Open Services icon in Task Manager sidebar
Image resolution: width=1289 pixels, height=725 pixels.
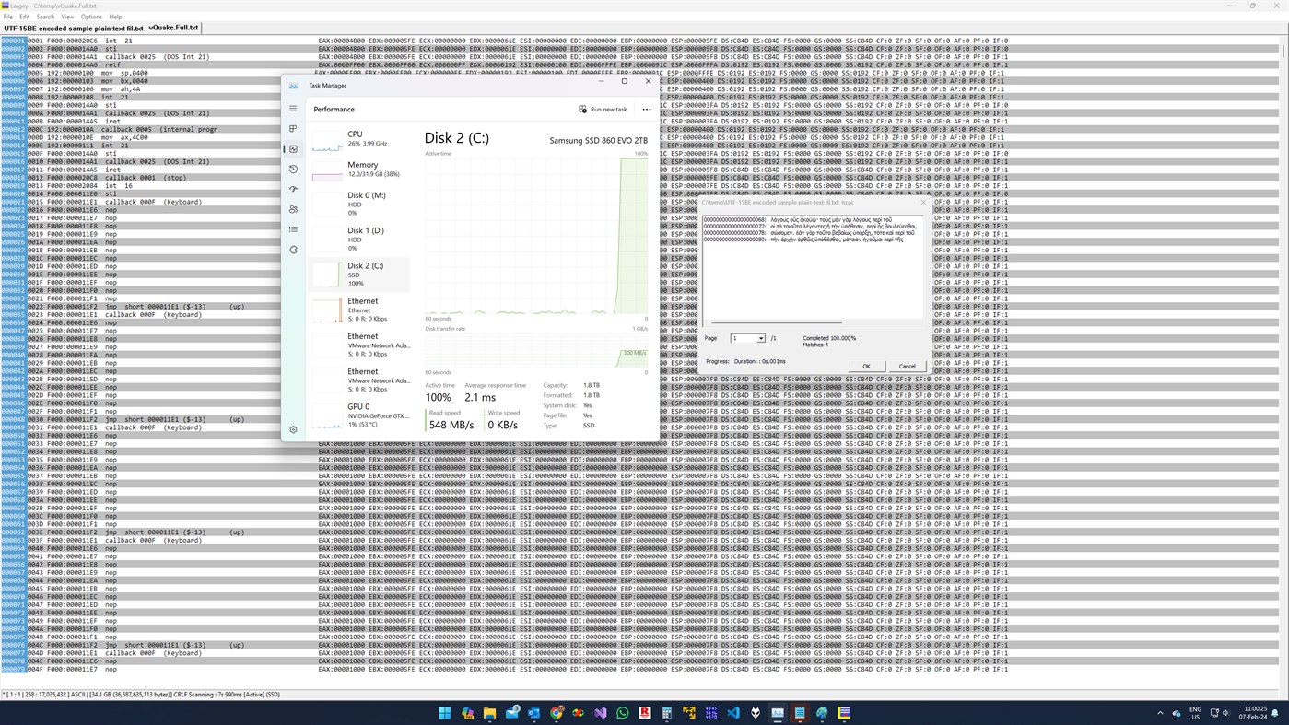[293, 250]
